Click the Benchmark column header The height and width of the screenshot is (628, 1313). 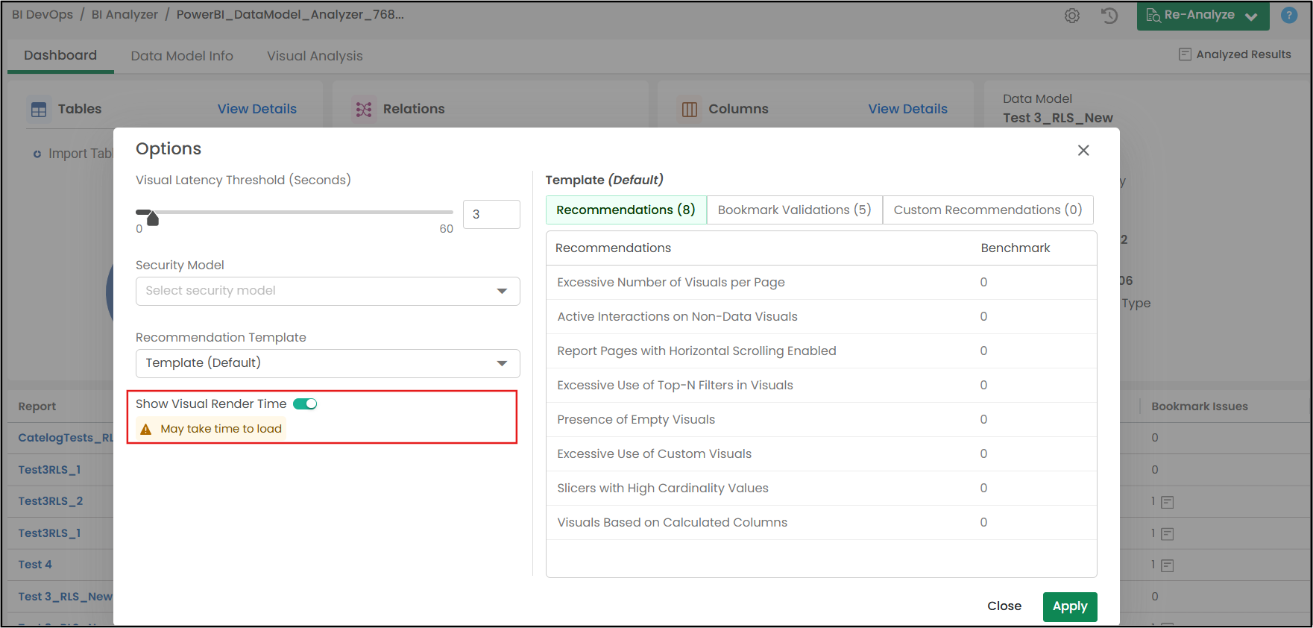pyautogui.click(x=1015, y=248)
